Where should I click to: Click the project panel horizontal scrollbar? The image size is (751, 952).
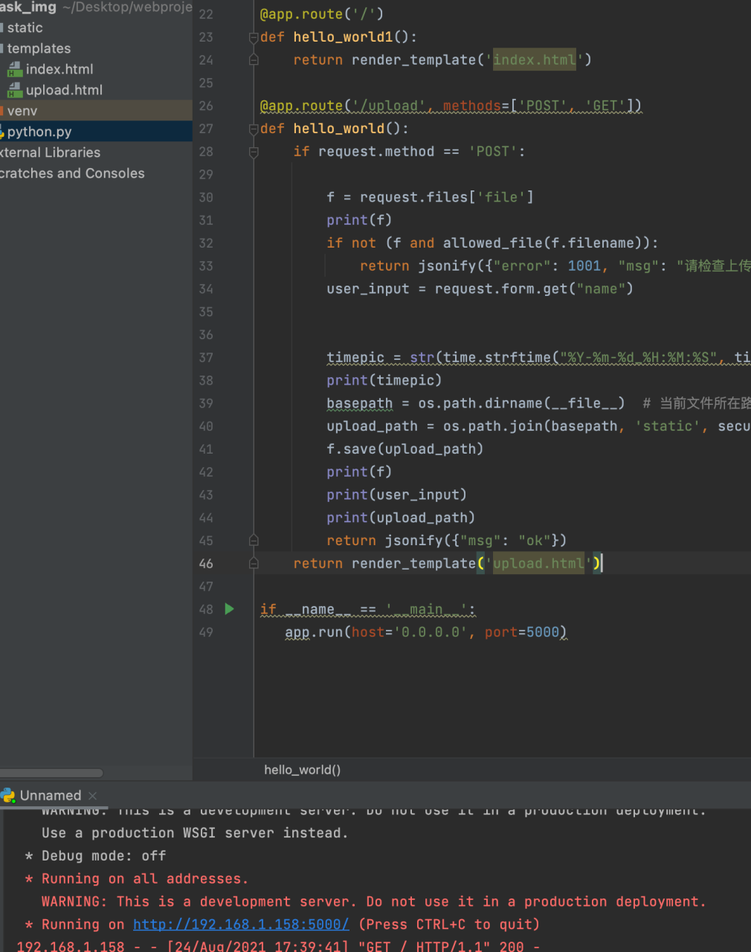point(51,773)
